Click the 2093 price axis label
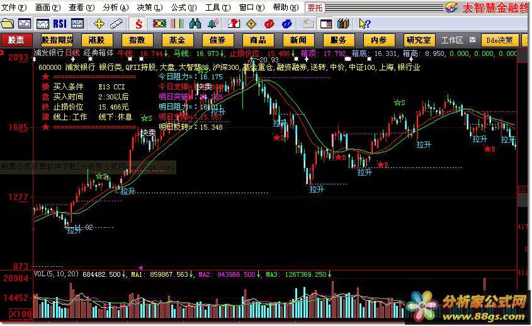 (18, 57)
